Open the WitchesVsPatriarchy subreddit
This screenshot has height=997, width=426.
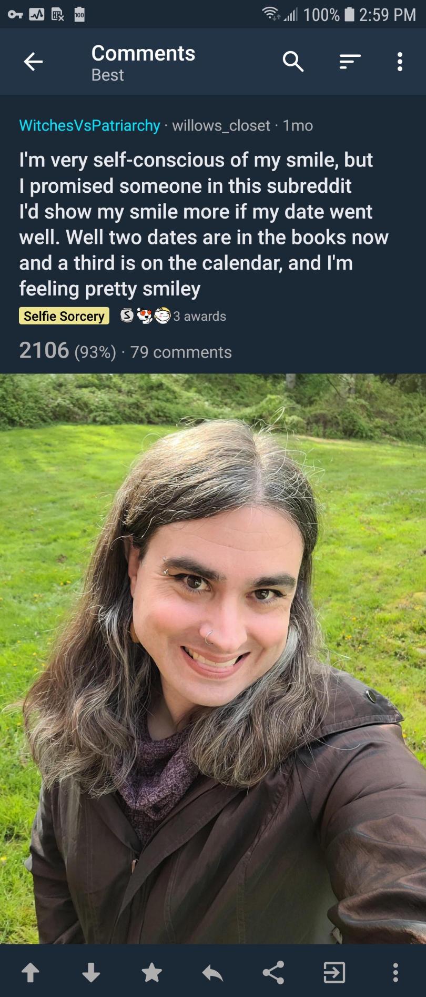point(89,125)
